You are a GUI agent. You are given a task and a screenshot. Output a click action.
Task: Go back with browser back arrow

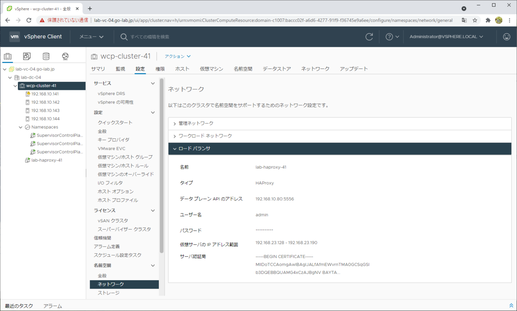click(7, 20)
